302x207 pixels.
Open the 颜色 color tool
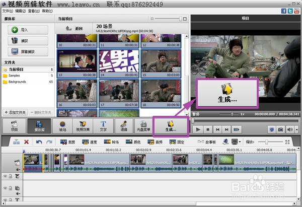(x=133, y=142)
